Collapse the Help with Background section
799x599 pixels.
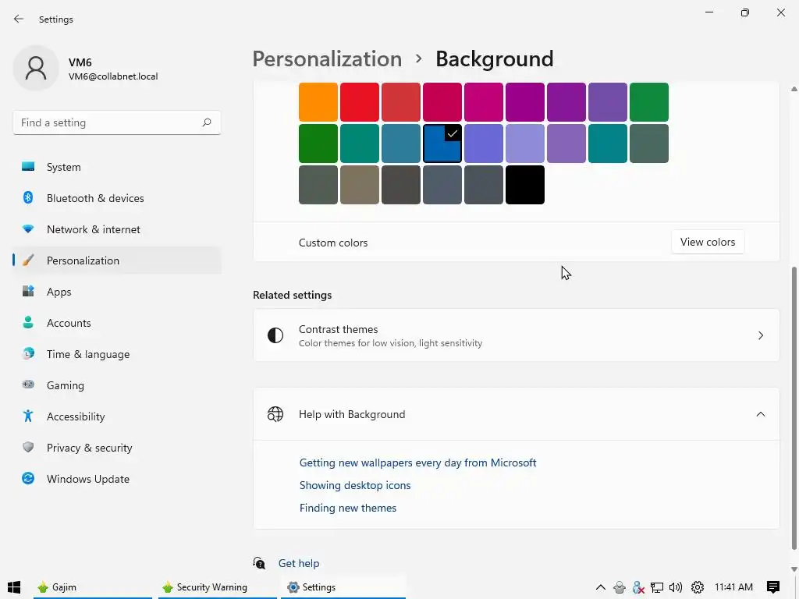(x=760, y=414)
